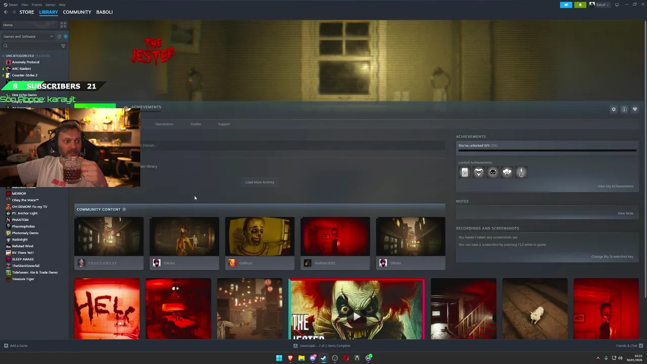Open View My Achievements link
Image resolution: width=647 pixels, height=364 pixels.
pos(615,186)
